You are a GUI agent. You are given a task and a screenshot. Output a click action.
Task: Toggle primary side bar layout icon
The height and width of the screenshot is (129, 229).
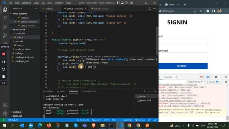(x=118, y=3)
